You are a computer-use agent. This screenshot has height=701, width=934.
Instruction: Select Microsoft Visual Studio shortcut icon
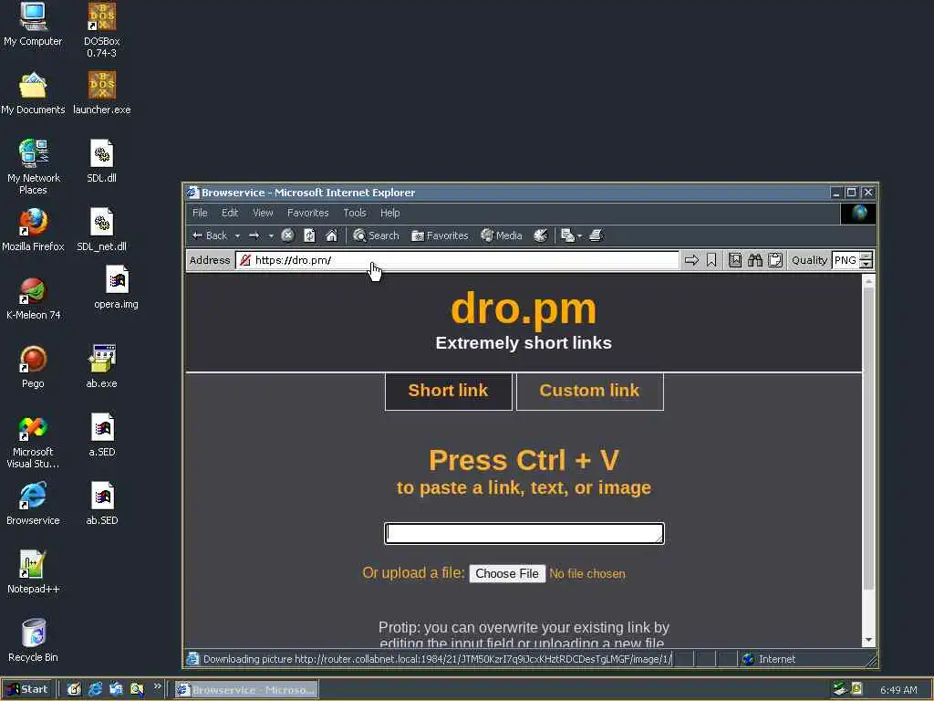34,442
